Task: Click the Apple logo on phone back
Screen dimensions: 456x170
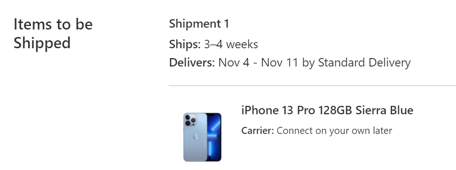Action: [x=195, y=136]
